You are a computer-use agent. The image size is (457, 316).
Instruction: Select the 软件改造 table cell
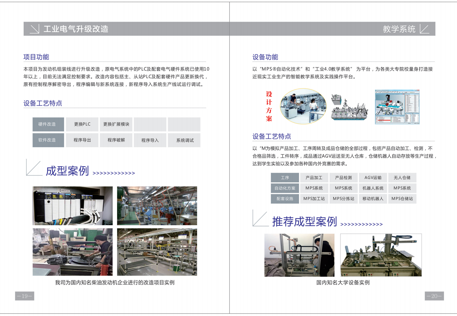(x=48, y=140)
